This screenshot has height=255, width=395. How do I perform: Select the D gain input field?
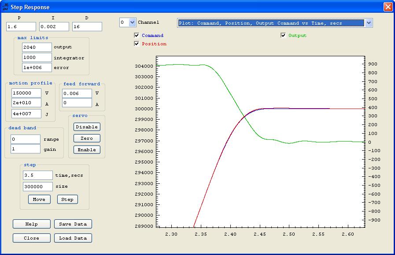(87, 27)
